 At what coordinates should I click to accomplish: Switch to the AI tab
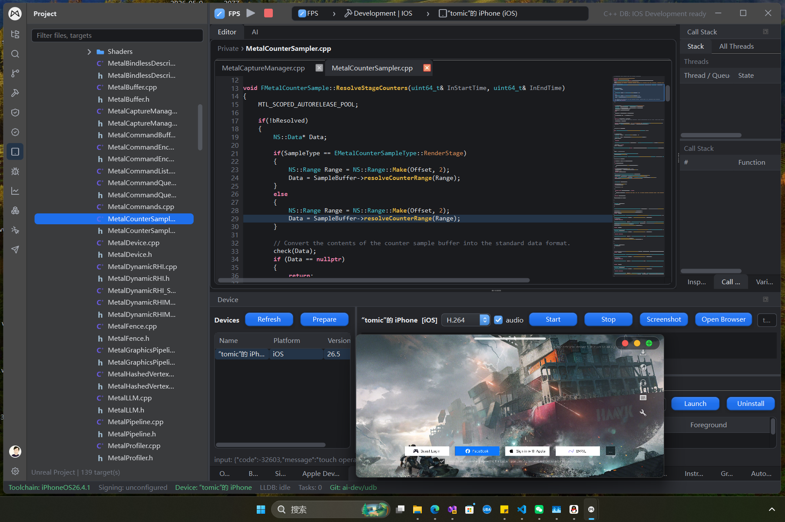[255, 32]
